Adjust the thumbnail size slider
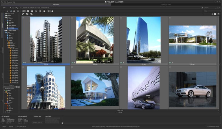 (x=208, y=14)
